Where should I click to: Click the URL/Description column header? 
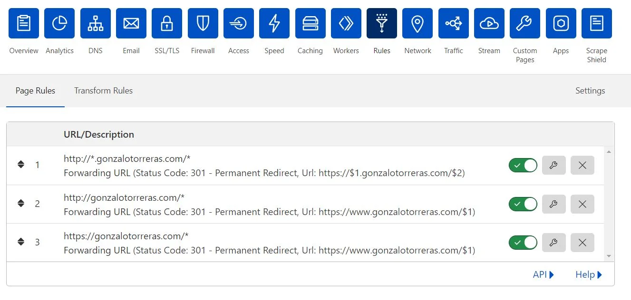click(x=99, y=134)
